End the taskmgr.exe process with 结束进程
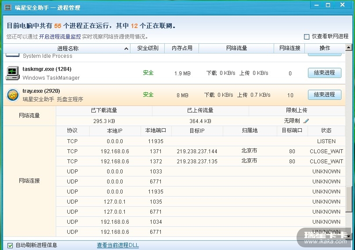Image resolution: width=355 pixels, height=250 pixels. tap(324, 73)
